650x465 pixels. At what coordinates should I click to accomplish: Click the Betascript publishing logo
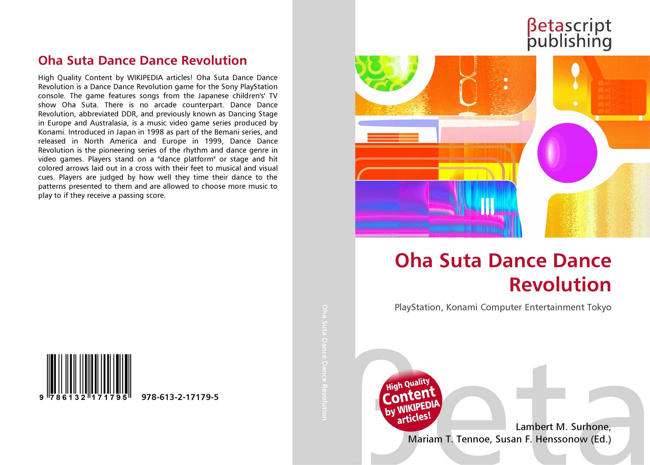tap(569, 34)
